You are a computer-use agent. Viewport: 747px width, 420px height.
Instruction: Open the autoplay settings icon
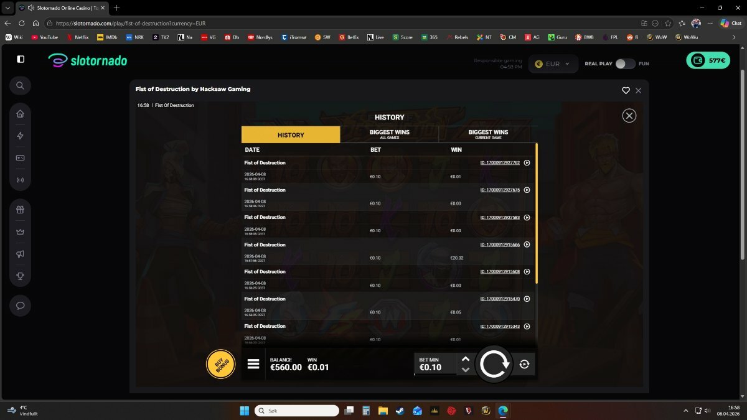click(524, 365)
